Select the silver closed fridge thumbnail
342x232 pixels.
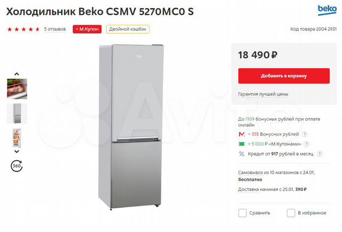tap(17, 113)
